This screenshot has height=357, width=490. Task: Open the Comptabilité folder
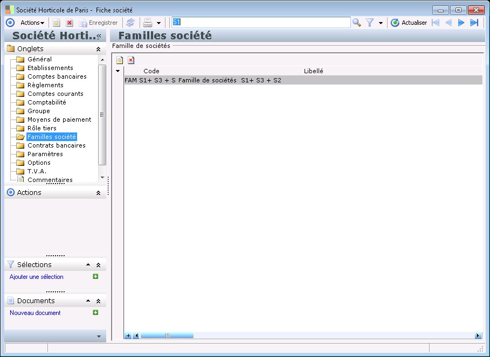coord(46,102)
